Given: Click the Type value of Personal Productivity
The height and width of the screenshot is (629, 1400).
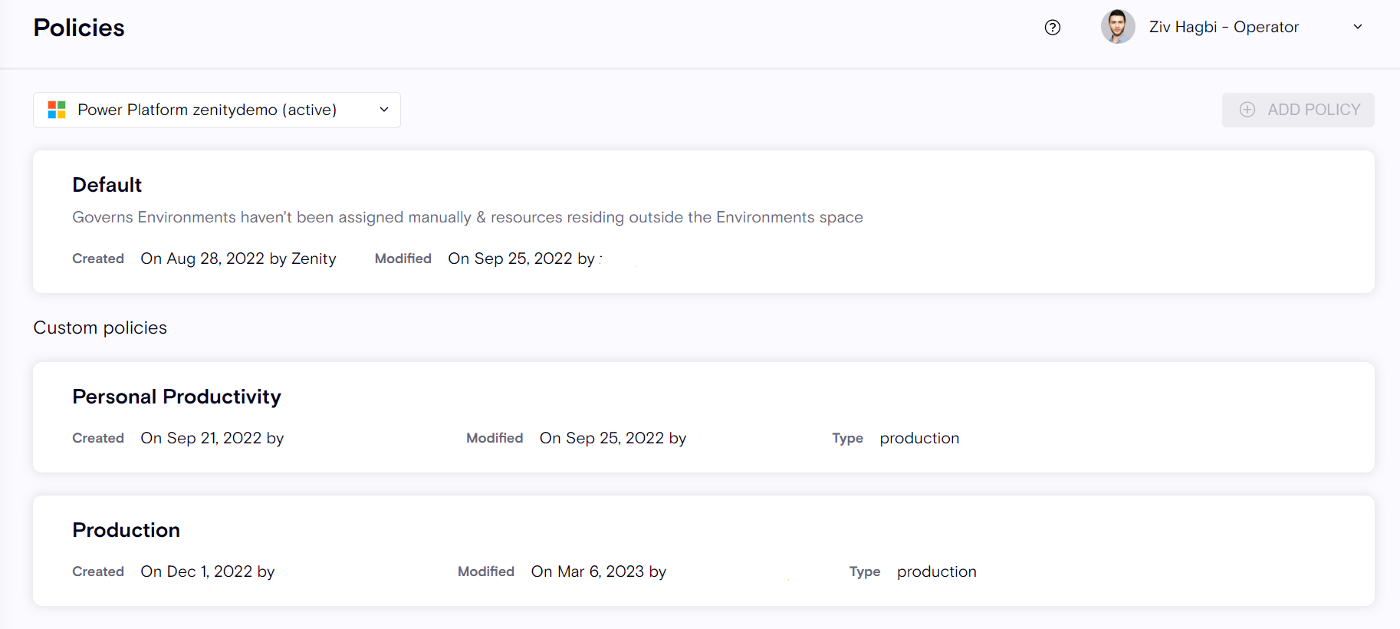Looking at the screenshot, I should point(919,438).
